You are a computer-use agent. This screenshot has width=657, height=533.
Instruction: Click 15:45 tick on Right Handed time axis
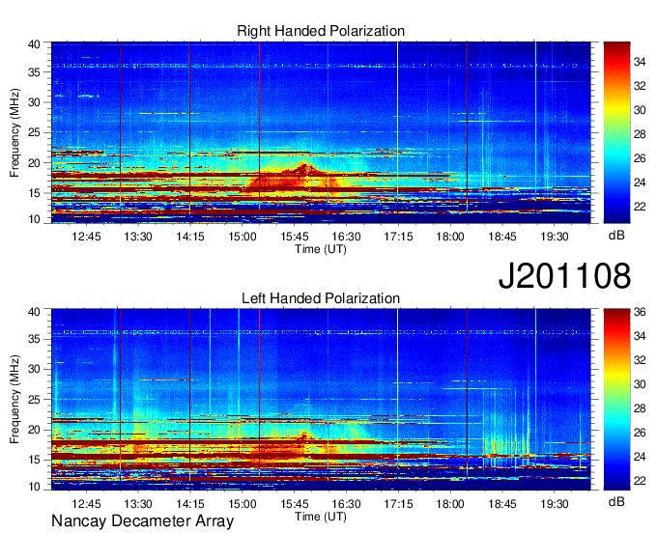click(x=294, y=237)
